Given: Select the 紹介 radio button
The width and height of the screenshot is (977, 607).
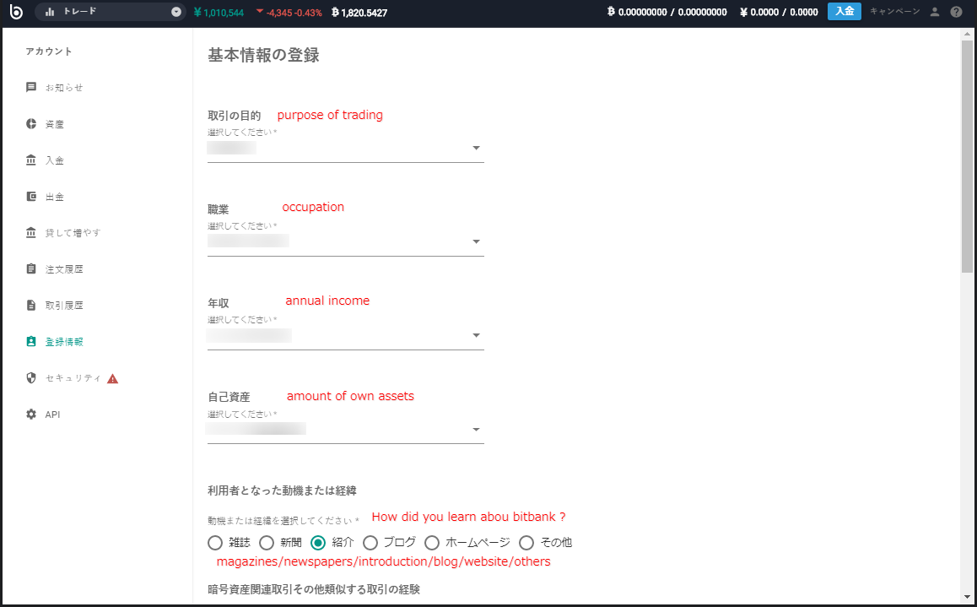Looking at the screenshot, I should click(318, 543).
